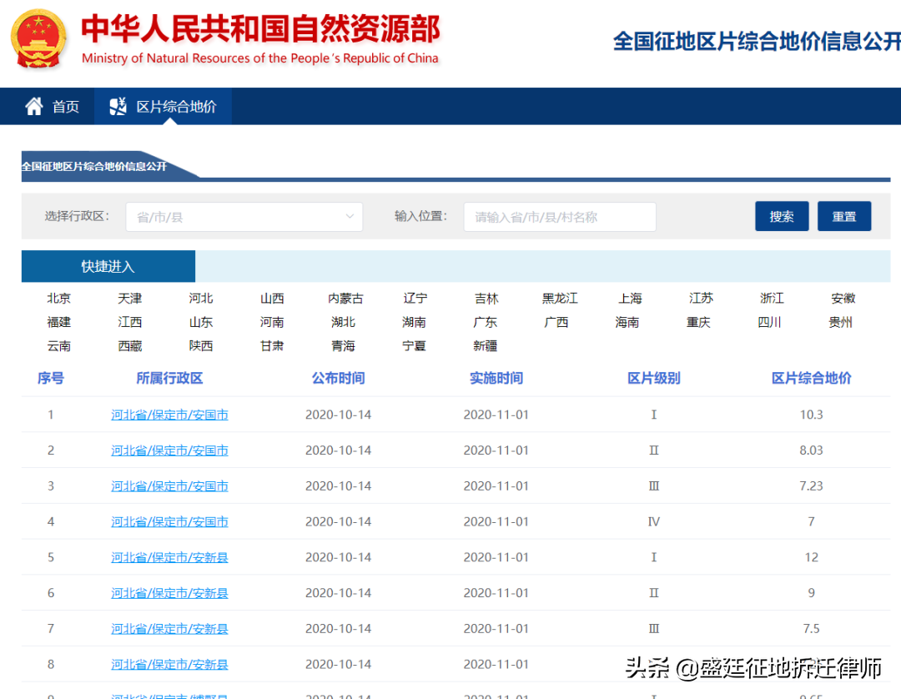Select the 贵州 province link
Screen dimensions: 901x699
click(841, 321)
